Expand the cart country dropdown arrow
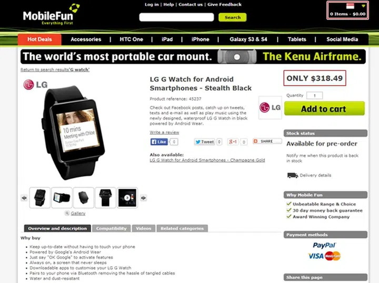This screenshot has width=379, height=283. tap(363, 6)
